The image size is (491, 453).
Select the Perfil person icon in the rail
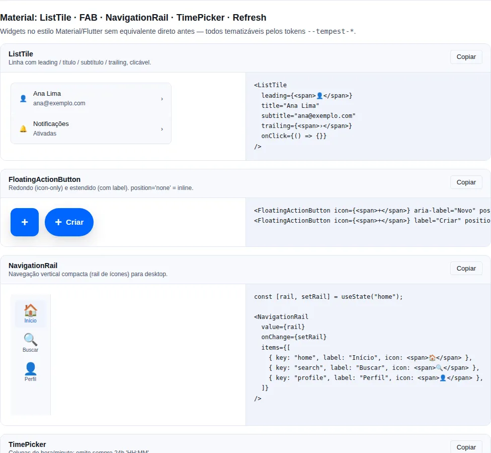tap(30, 369)
